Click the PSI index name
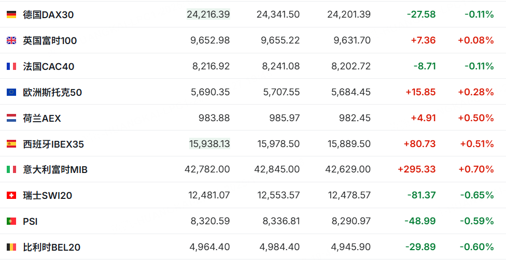 pyautogui.click(x=30, y=221)
